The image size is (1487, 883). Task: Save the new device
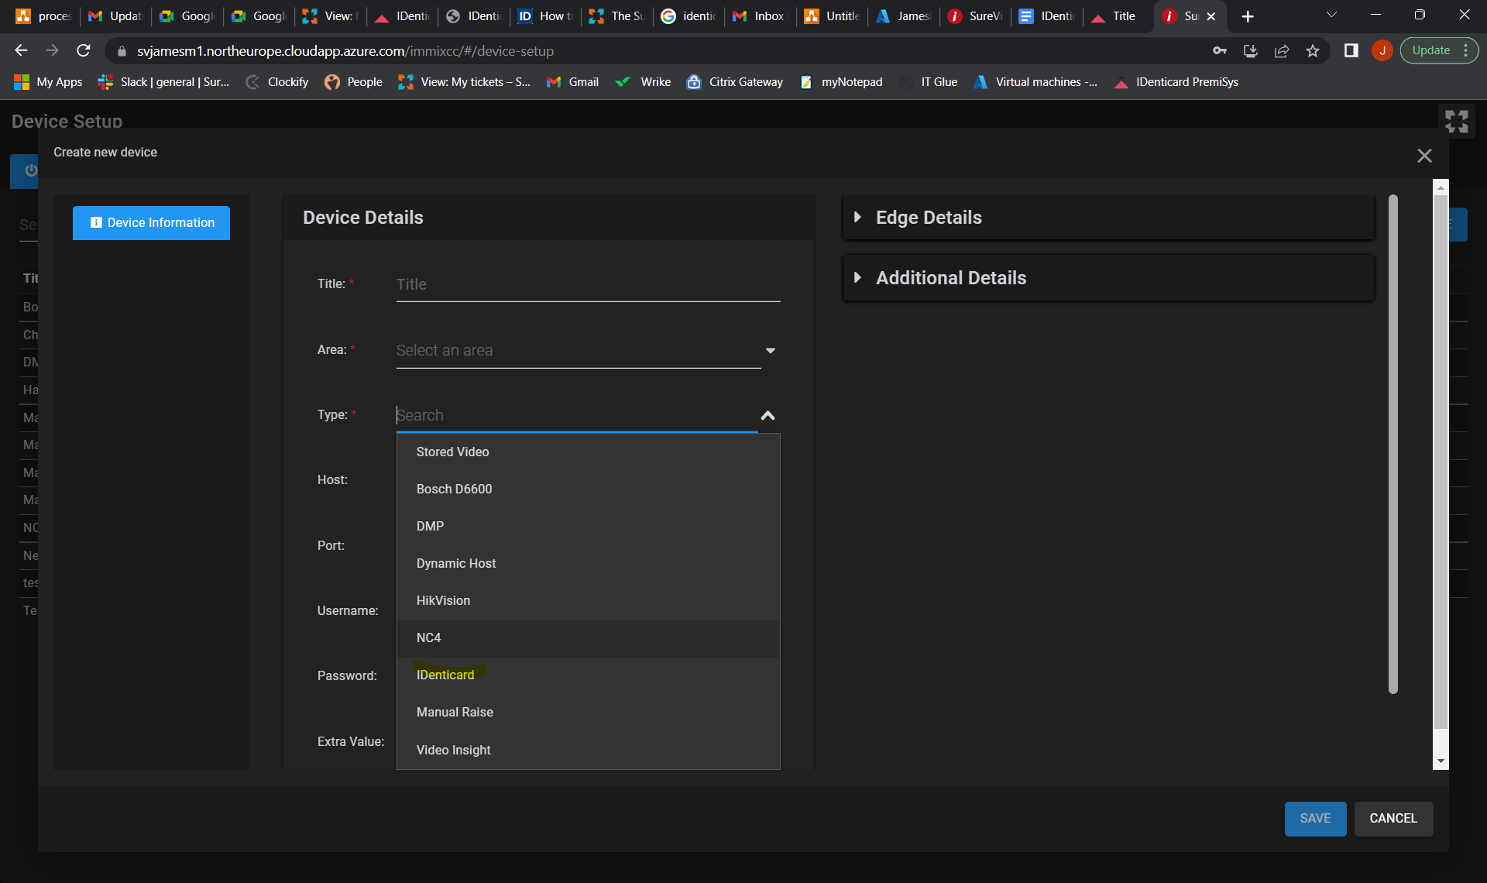tap(1315, 819)
